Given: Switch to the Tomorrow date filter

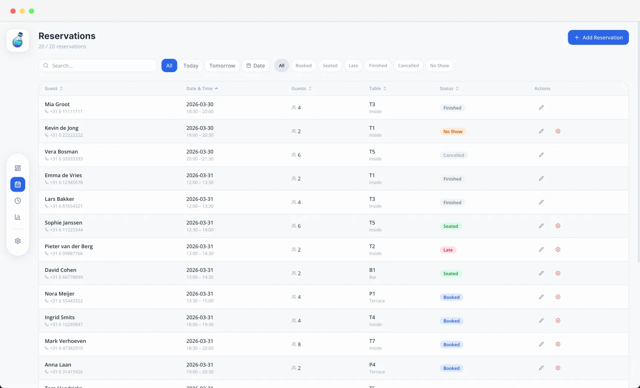Looking at the screenshot, I should coord(222,66).
